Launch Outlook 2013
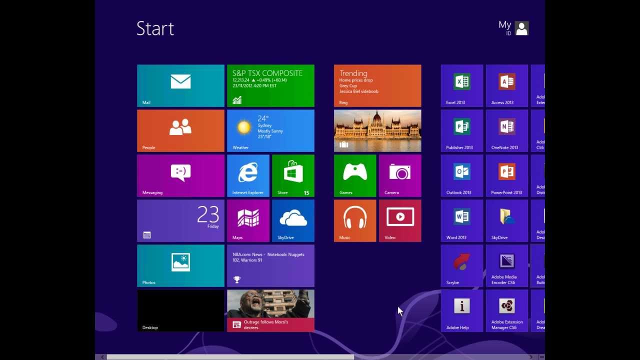Screen dimensions: 640x360 click(462, 175)
